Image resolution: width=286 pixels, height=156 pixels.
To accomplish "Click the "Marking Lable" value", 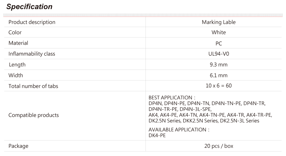I will pos(219,22).
